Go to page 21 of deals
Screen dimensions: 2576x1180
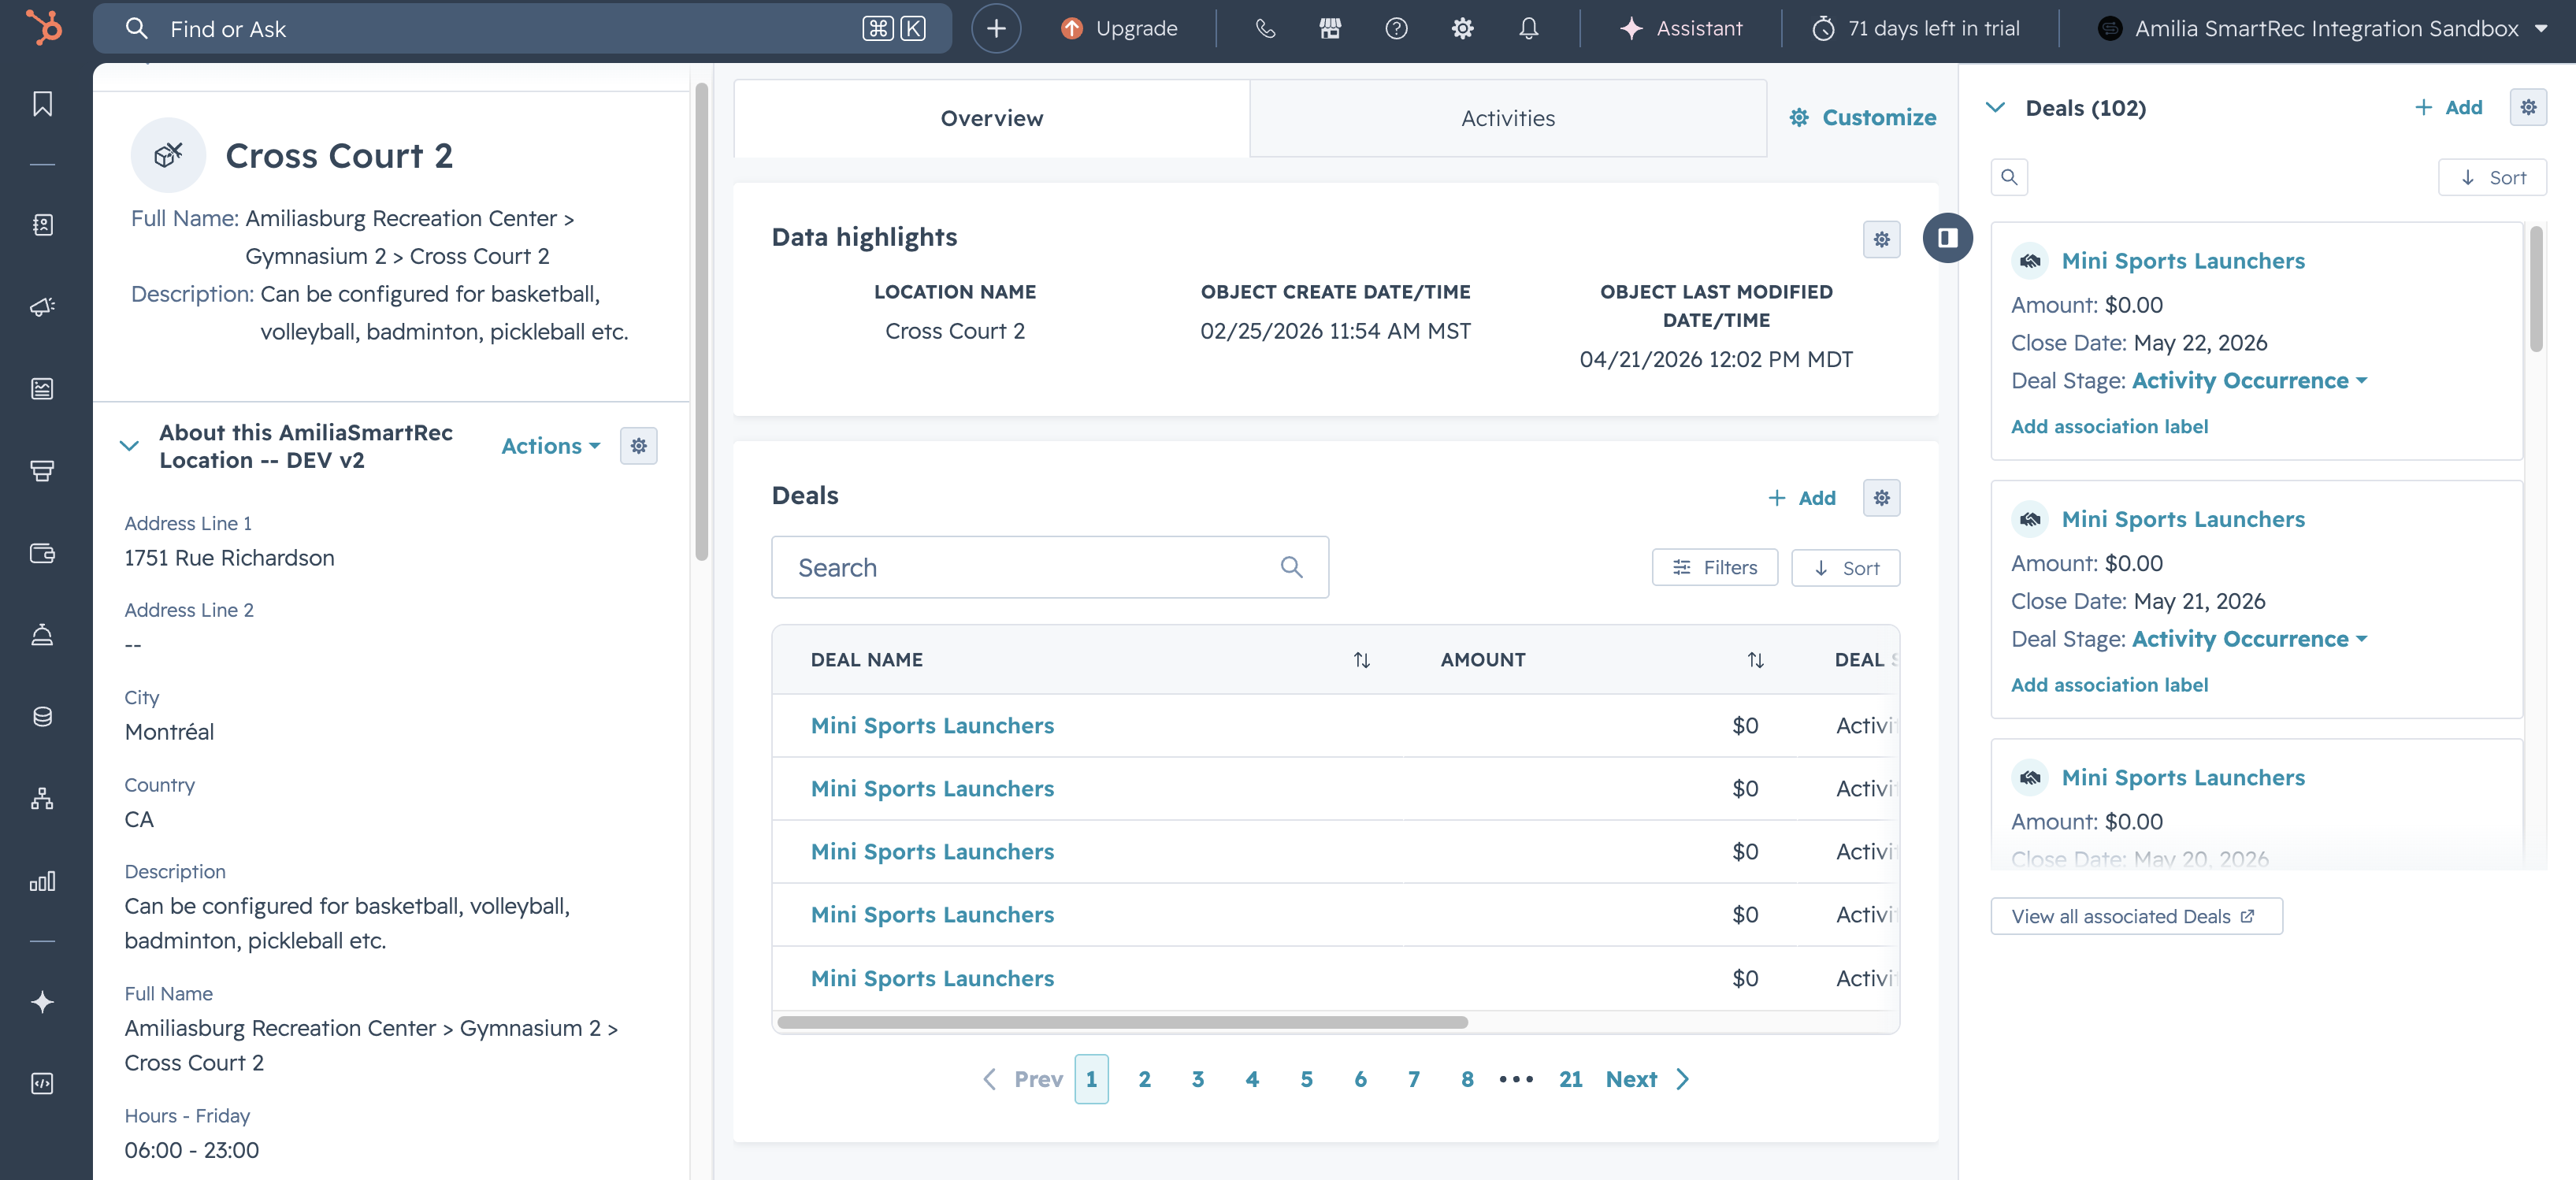[x=1570, y=1079]
